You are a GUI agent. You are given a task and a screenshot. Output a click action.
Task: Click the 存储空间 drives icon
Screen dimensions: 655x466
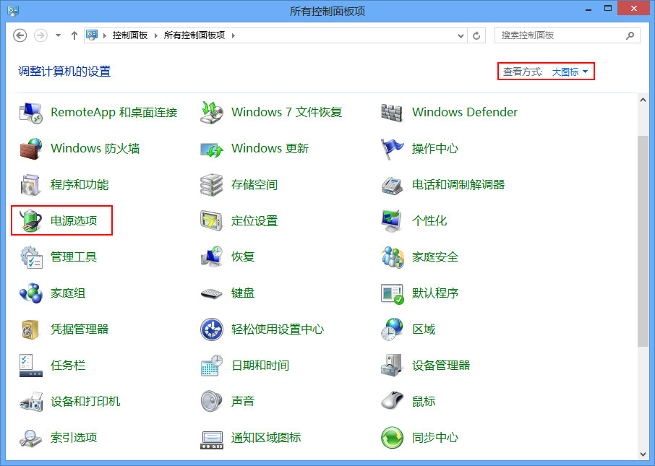click(212, 185)
